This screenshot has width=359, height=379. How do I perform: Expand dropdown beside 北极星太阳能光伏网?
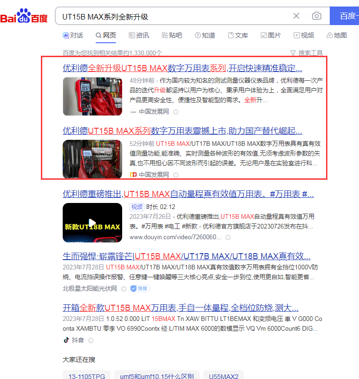(x=124, y=289)
